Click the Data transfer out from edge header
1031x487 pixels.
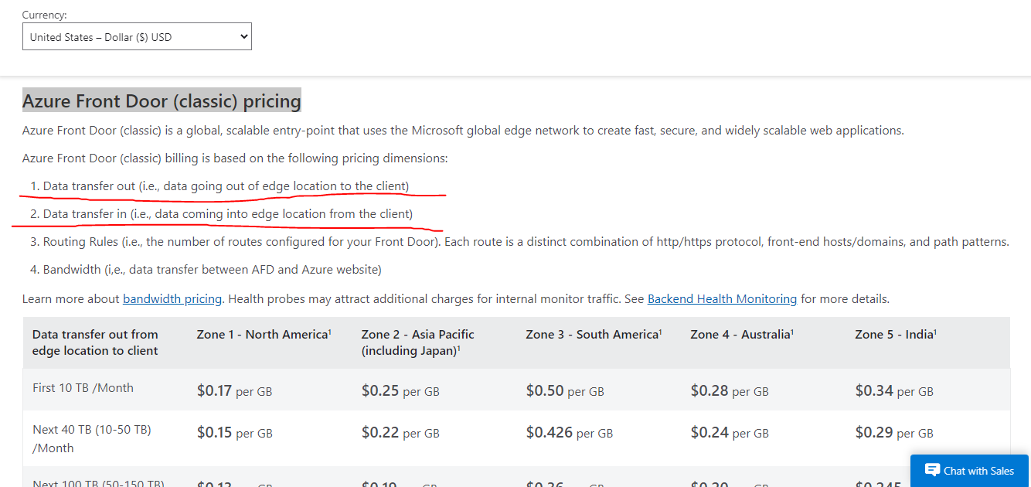[95, 342]
